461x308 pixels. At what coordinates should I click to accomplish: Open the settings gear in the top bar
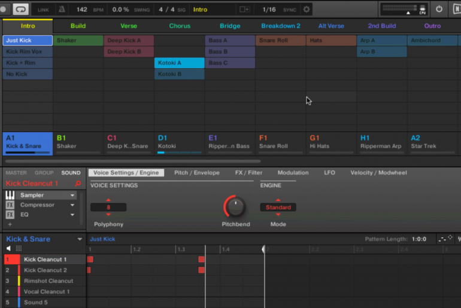pyautogui.click(x=307, y=10)
